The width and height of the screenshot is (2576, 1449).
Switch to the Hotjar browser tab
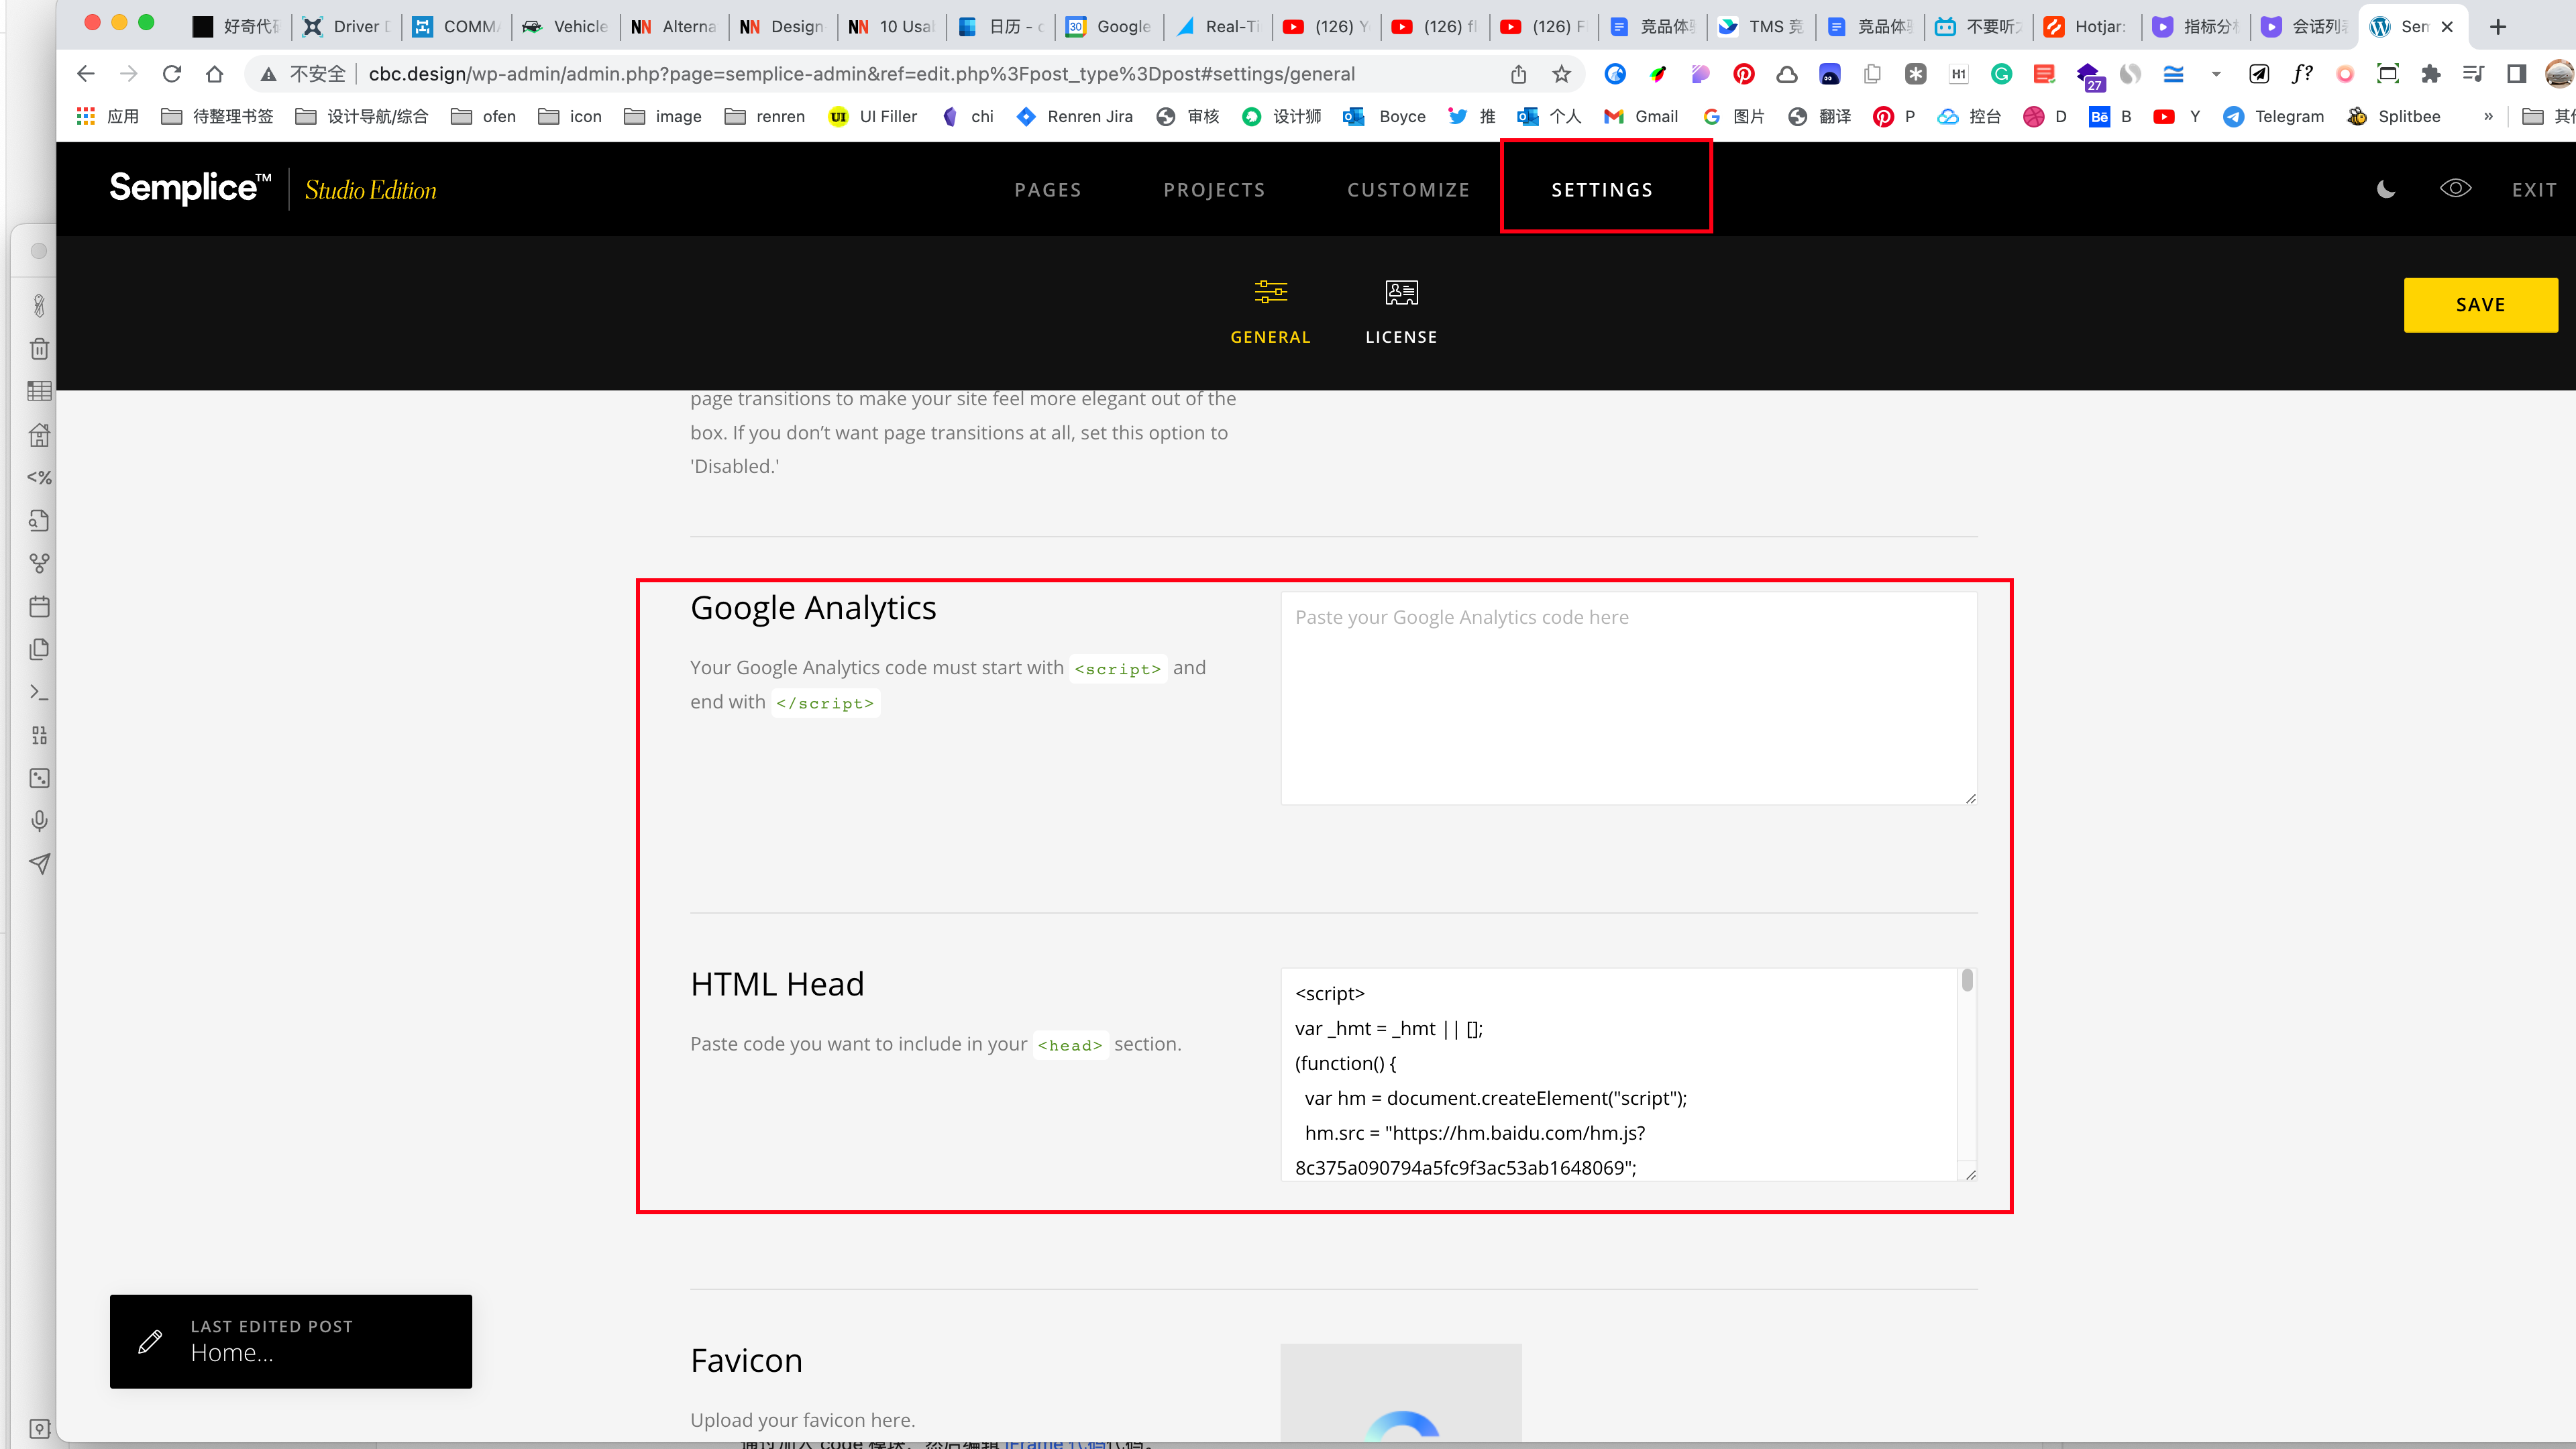click(2086, 26)
